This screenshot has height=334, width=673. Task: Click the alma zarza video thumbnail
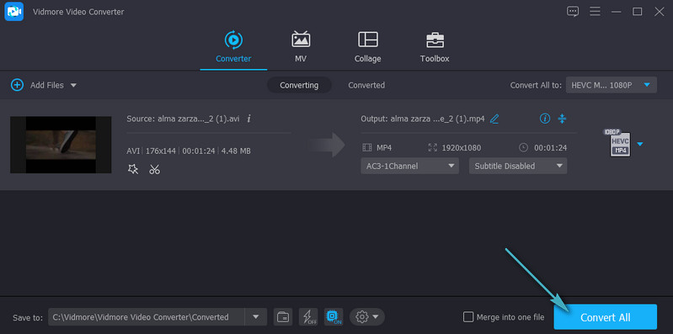61,145
